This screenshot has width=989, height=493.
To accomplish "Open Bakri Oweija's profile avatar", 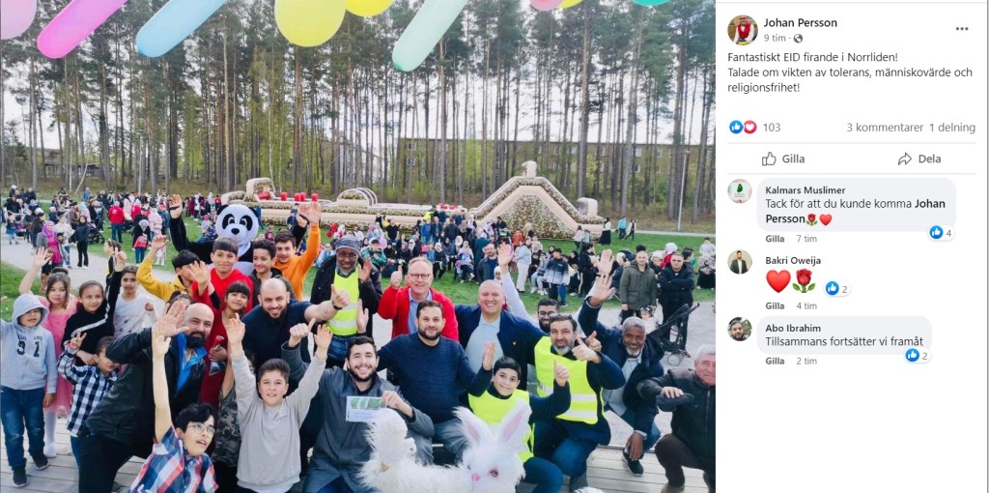I will click(739, 261).
